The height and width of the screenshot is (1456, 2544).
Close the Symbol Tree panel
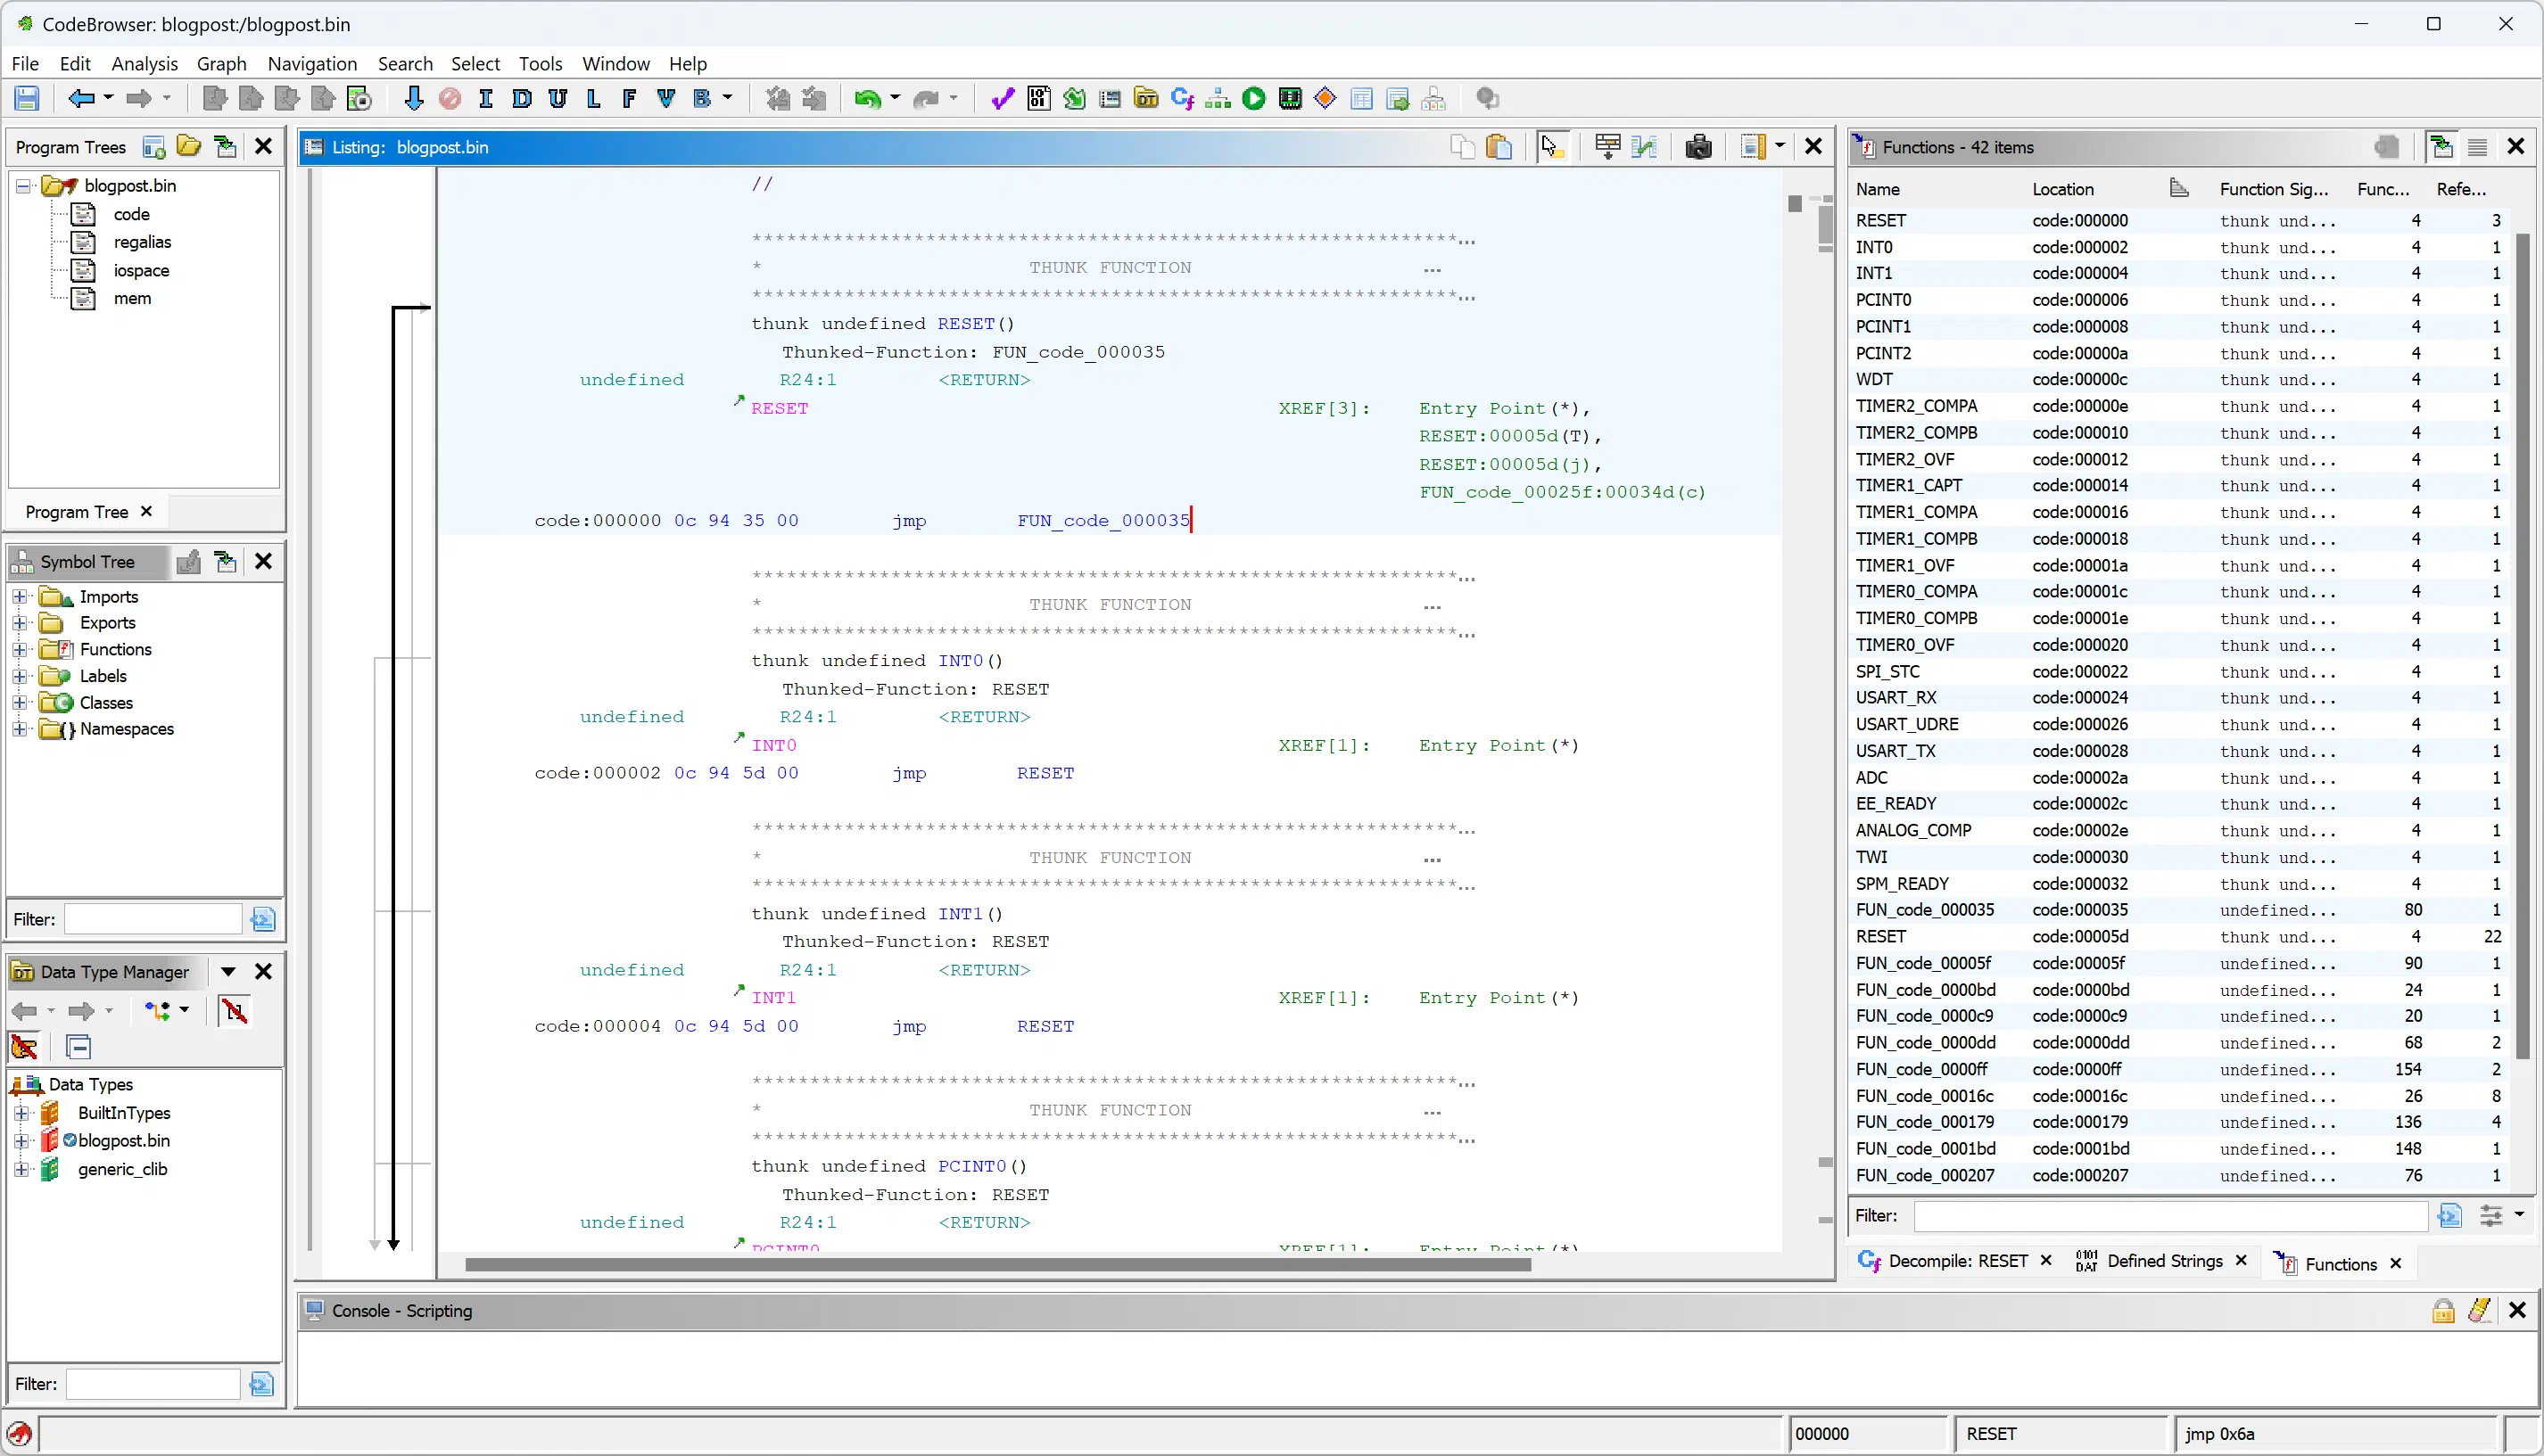264,561
